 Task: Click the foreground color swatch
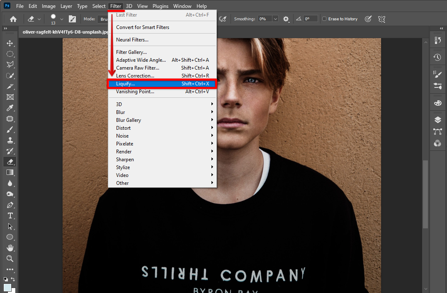pyautogui.click(x=7, y=287)
